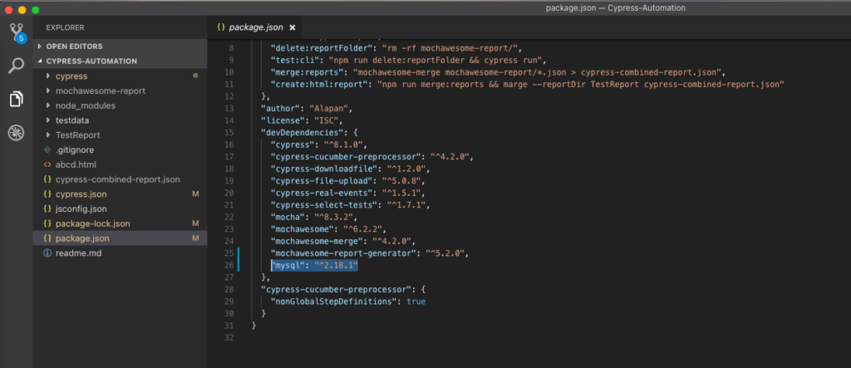
Task: Close the package.json editor tab
Action: click(292, 27)
